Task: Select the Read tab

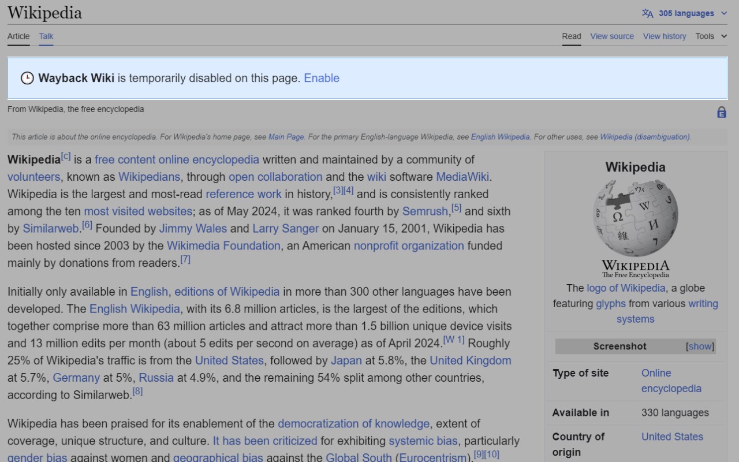Action: (572, 36)
